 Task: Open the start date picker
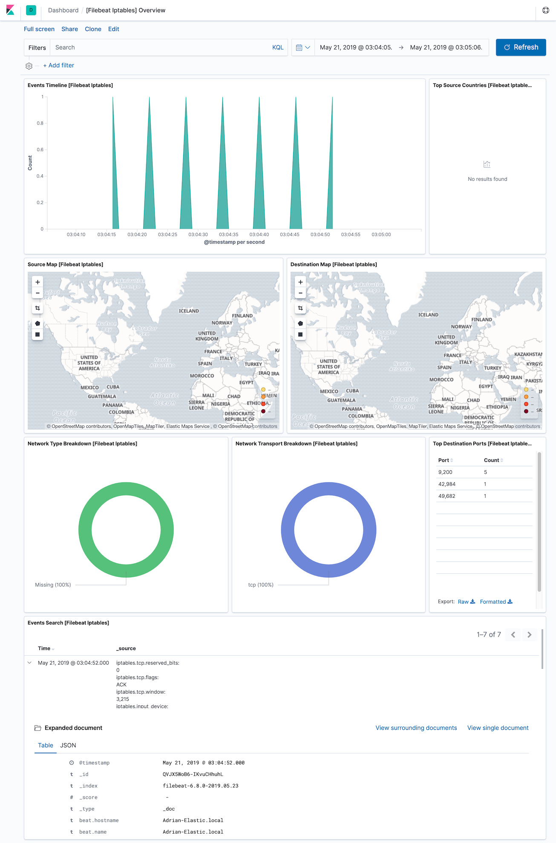pos(356,47)
